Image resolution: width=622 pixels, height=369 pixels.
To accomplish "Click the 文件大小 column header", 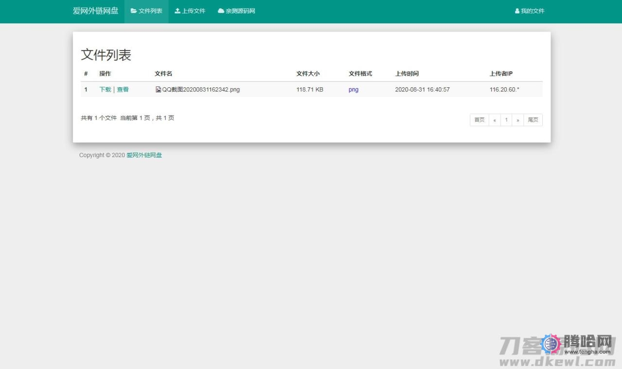I will pos(308,74).
